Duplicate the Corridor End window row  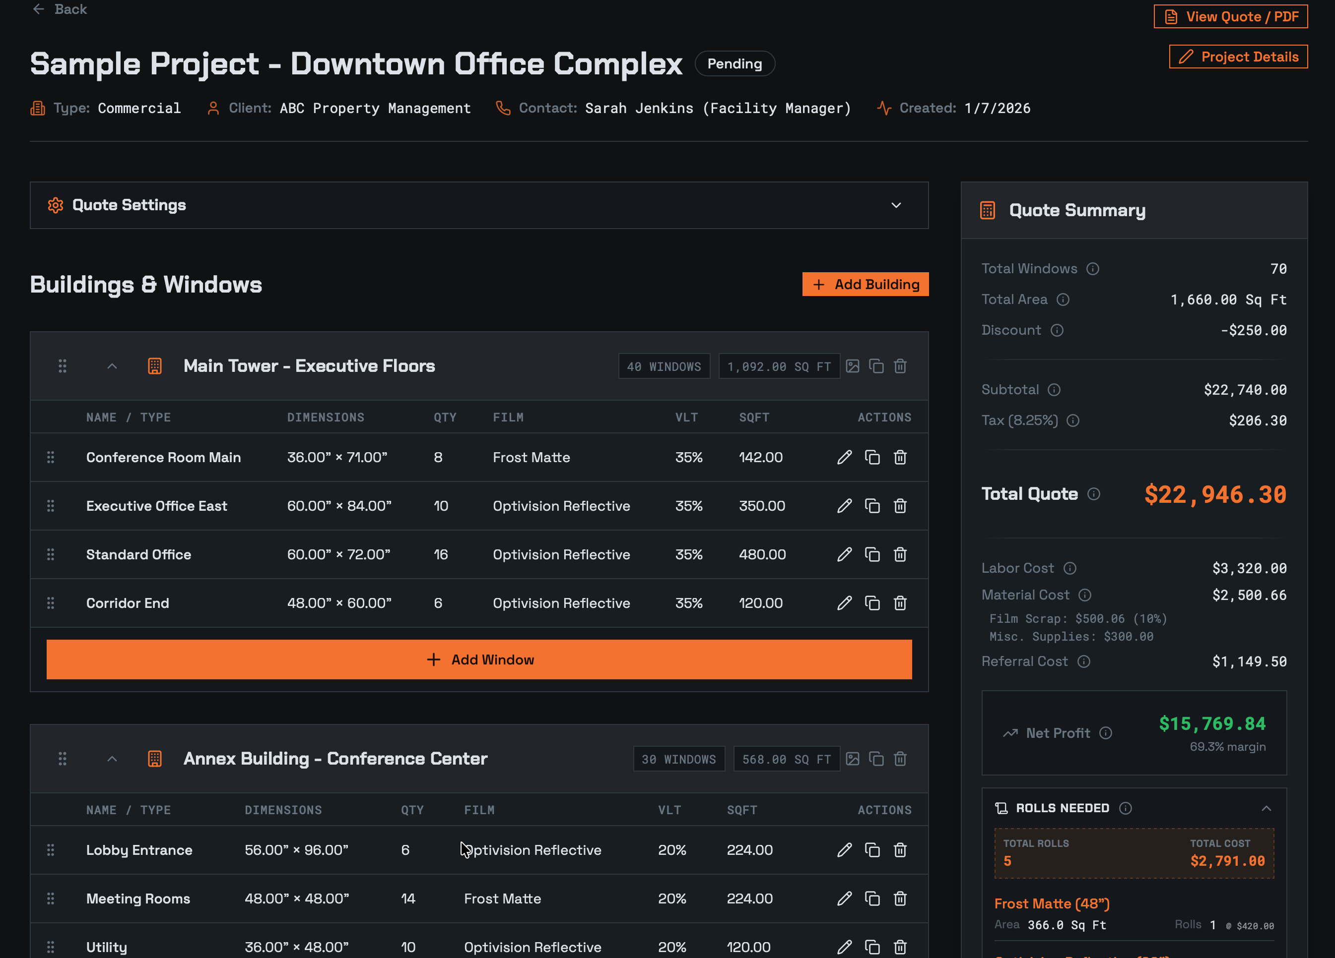(872, 603)
